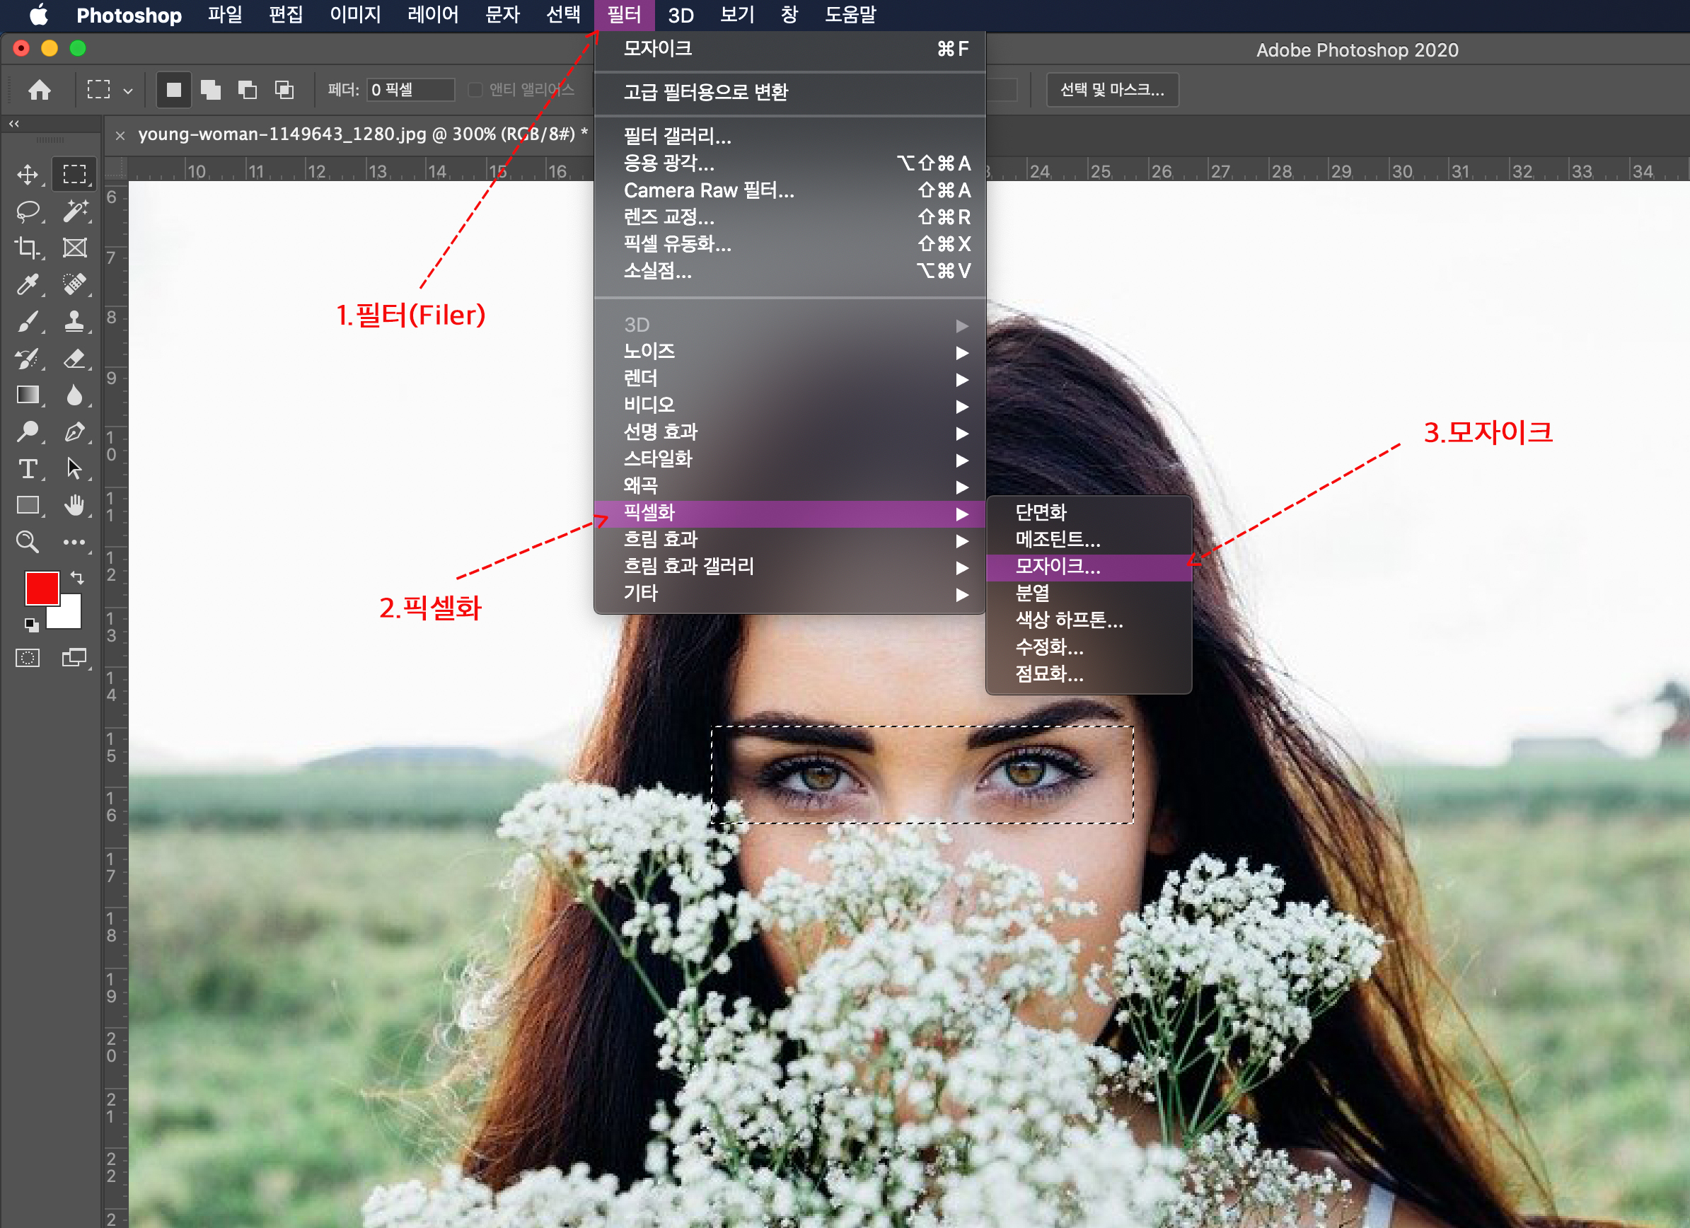Toggle Quick Mask mode icon
Image resolution: width=1690 pixels, height=1228 pixels.
point(28,658)
